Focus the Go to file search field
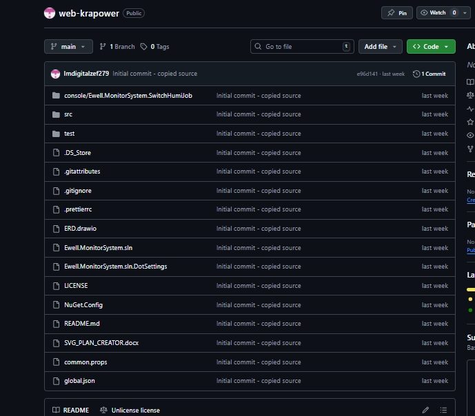 (x=302, y=47)
